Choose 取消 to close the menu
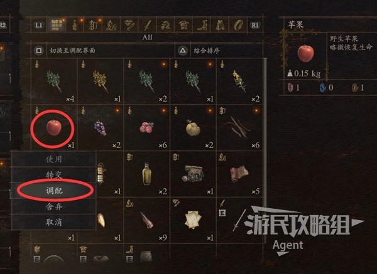 pos(54,222)
